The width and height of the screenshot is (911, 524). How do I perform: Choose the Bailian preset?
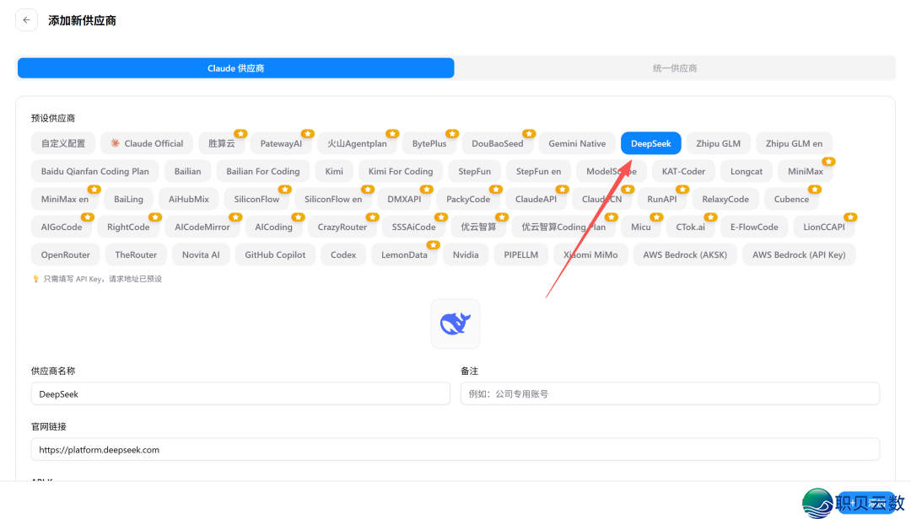187,171
